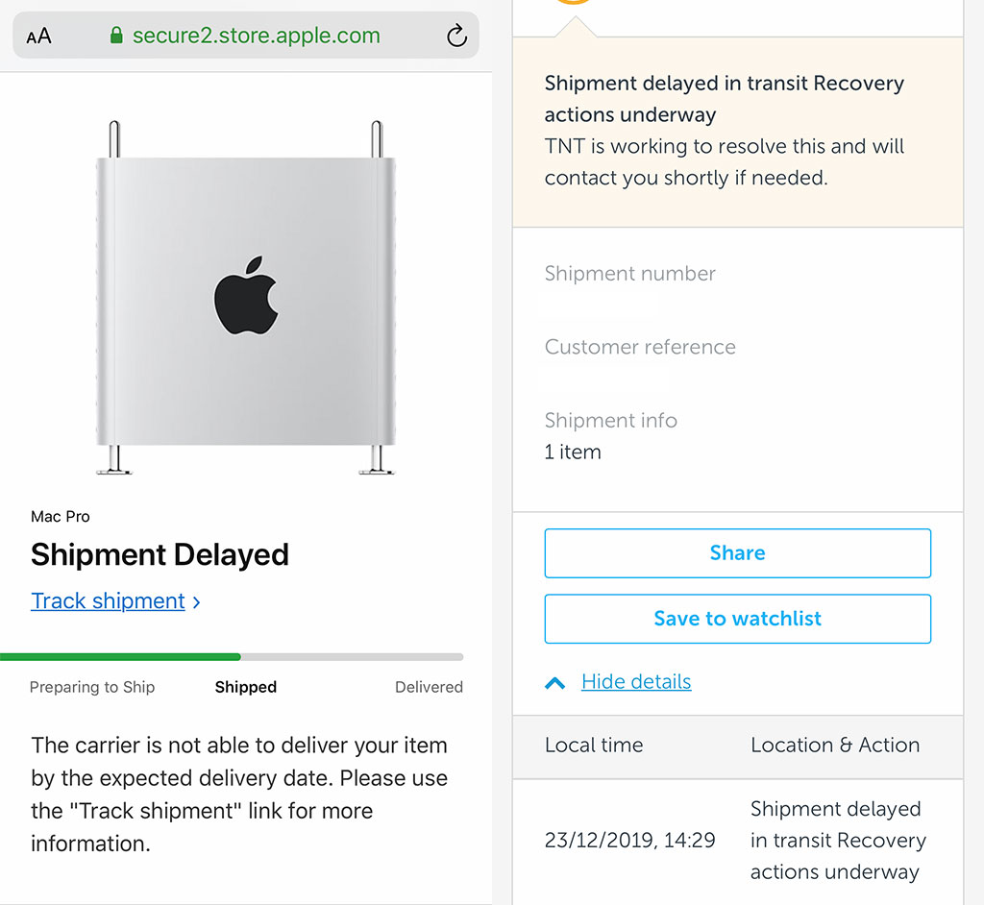The height and width of the screenshot is (905, 984).
Task: Open the Track shipment link
Action: coord(108,601)
